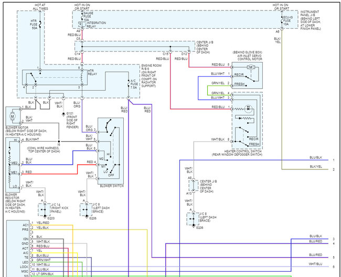Select the 'LT GRN/BLK' wire label
Image resolution: width=341 pixels, height=277 pixels.
pyautogui.click(x=45, y=274)
